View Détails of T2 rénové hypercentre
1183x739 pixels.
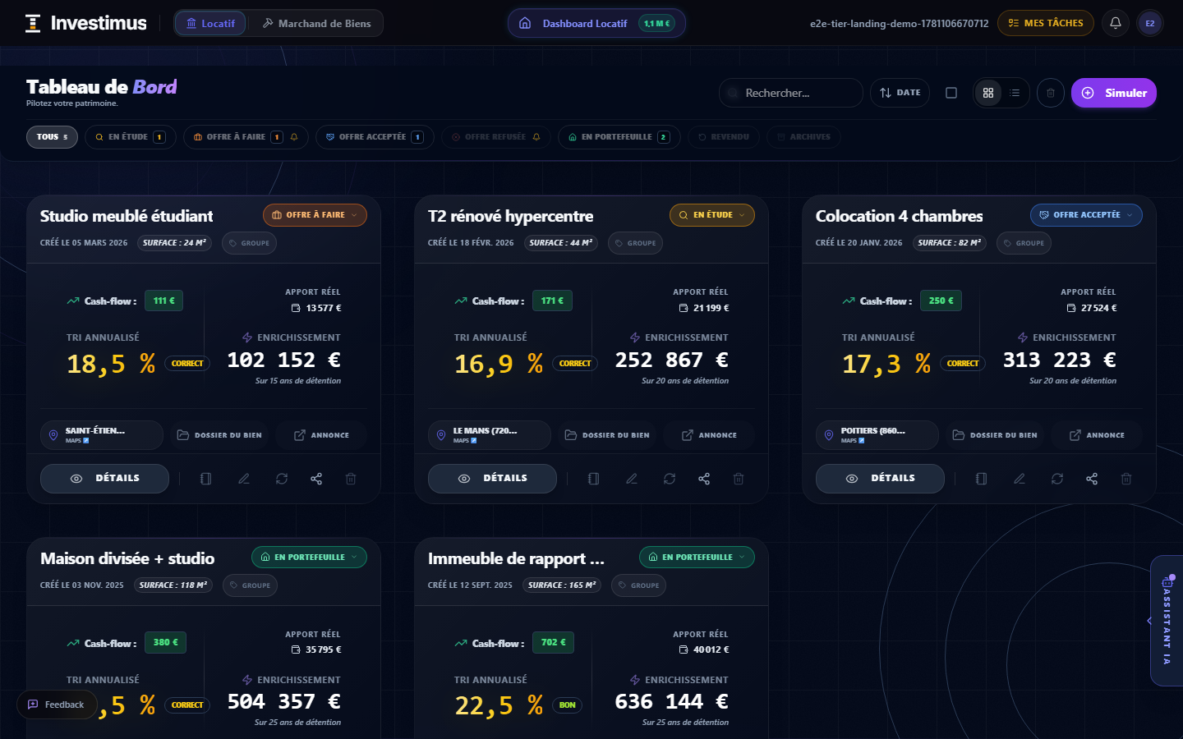tap(492, 479)
